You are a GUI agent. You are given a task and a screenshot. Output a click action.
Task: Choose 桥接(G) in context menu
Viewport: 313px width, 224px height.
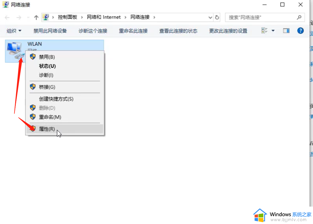65,87
